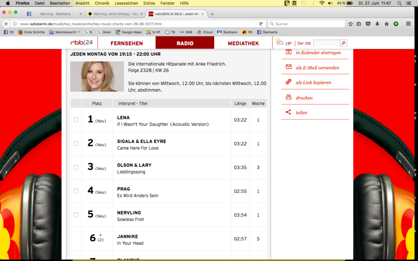This screenshot has height=261, width=418.
Task: Reload the page with the refresh icon
Action: click(x=261, y=24)
